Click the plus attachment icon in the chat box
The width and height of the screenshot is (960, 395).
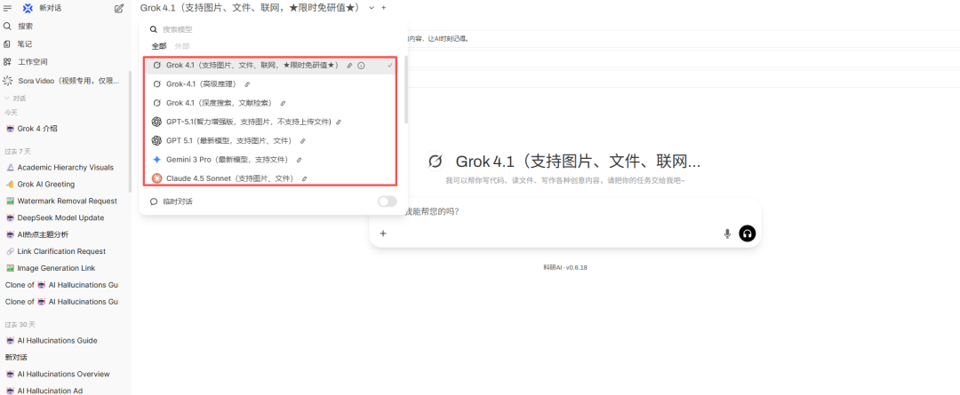tap(383, 233)
